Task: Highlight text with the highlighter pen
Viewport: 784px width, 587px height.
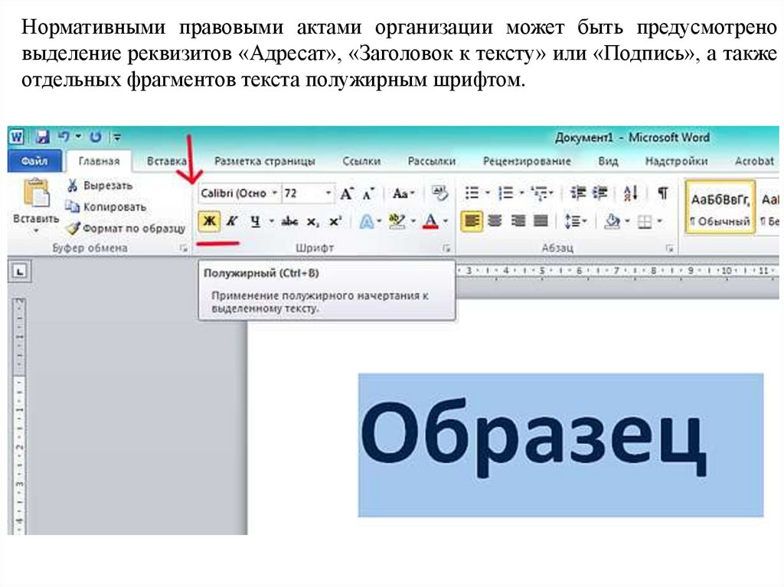Action: [397, 221]
